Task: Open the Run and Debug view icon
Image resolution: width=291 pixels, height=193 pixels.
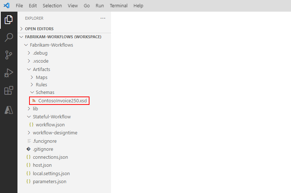Action: pos(8,73)
